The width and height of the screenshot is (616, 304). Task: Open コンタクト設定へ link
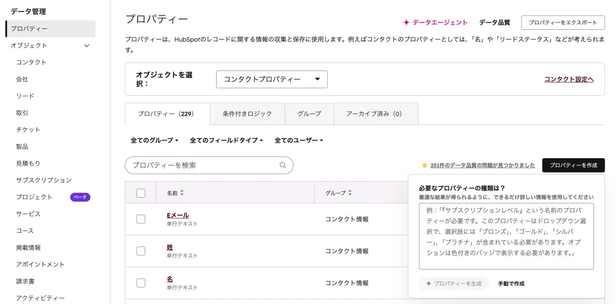(x=569, y=79)
